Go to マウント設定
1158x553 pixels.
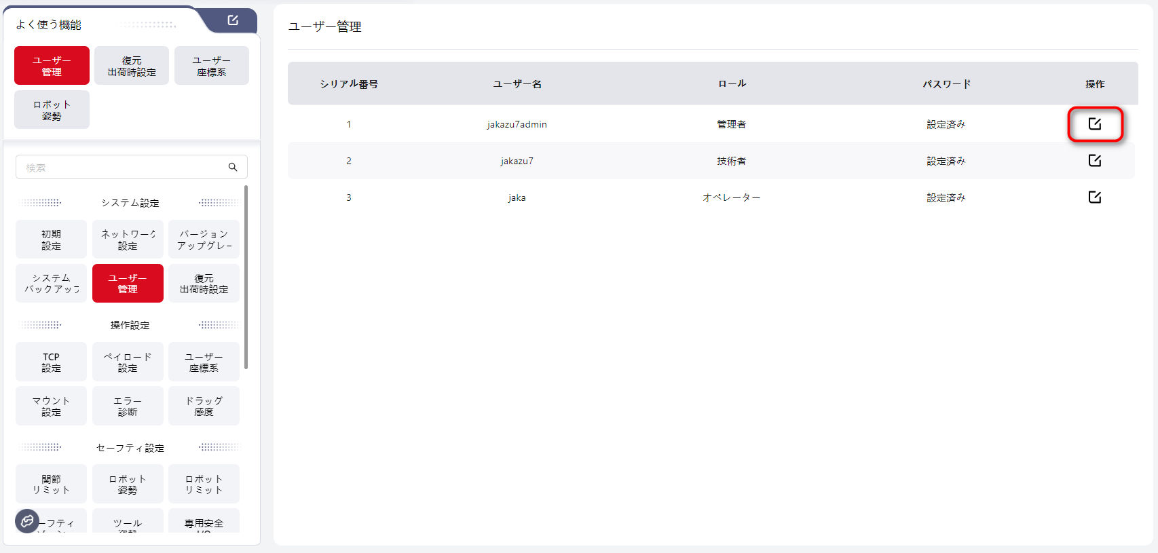[x=51, y=406]
